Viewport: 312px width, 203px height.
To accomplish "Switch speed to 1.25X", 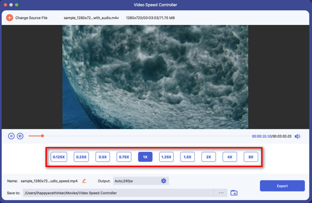I will tap(166, 157).
